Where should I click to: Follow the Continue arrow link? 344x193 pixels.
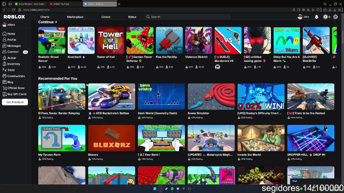tap(48, 22)
